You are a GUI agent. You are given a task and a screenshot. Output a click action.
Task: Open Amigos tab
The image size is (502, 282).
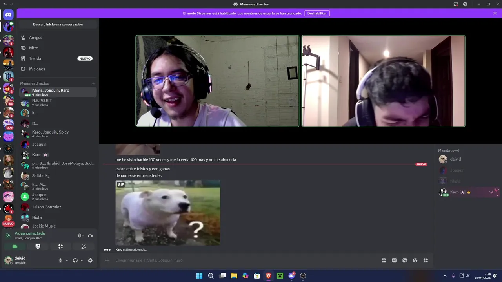point(58,38)
